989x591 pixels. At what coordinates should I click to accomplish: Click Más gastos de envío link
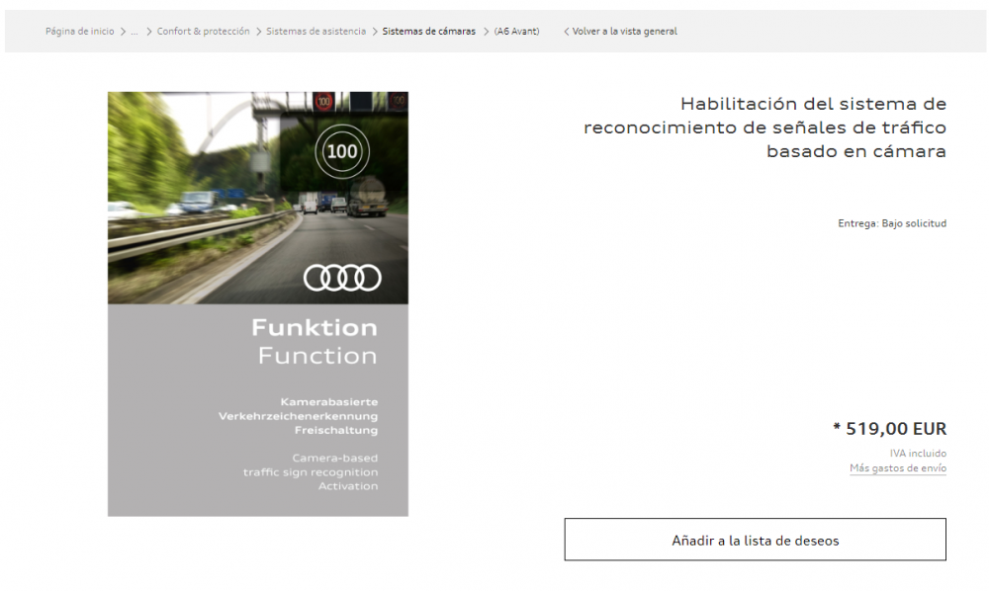click(x=898, y=468)
